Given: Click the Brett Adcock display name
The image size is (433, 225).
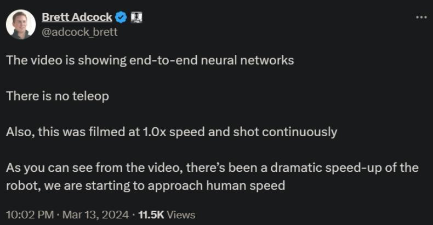Looking at the screenshot, I should click(77, 18).
